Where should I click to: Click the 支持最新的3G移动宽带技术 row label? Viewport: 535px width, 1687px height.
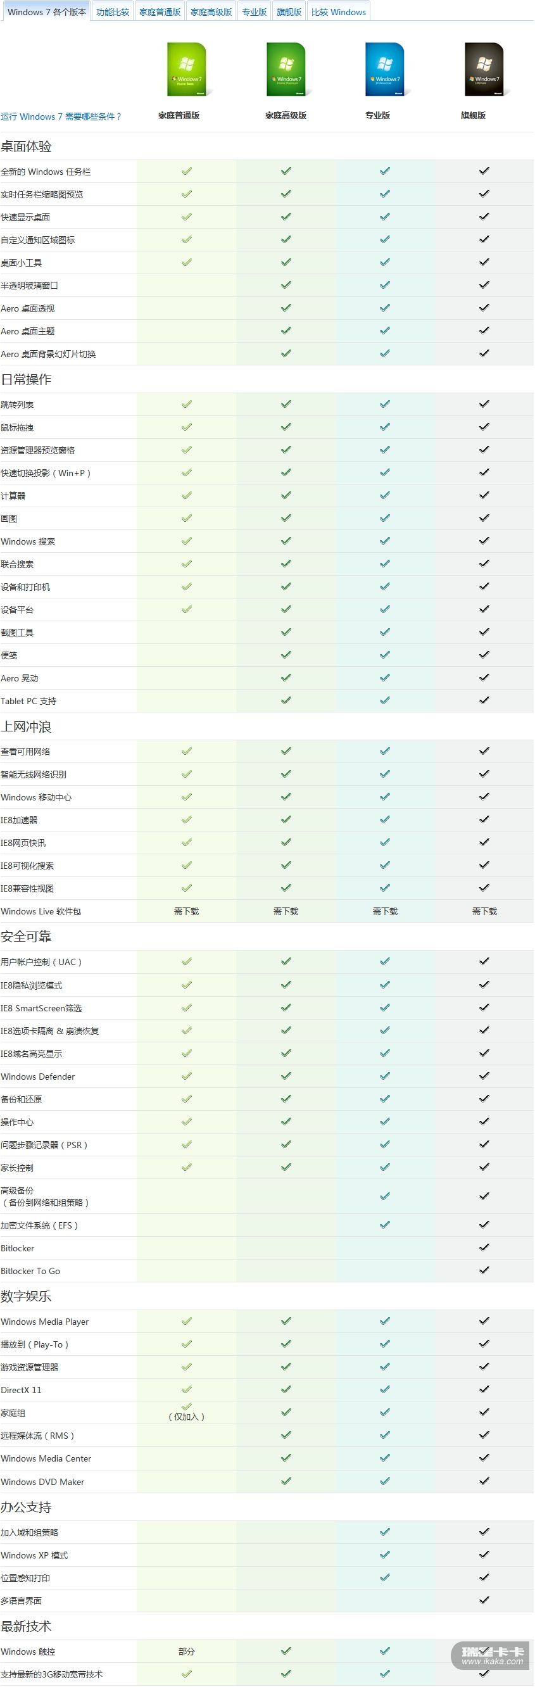click(x=52, y=1674)
